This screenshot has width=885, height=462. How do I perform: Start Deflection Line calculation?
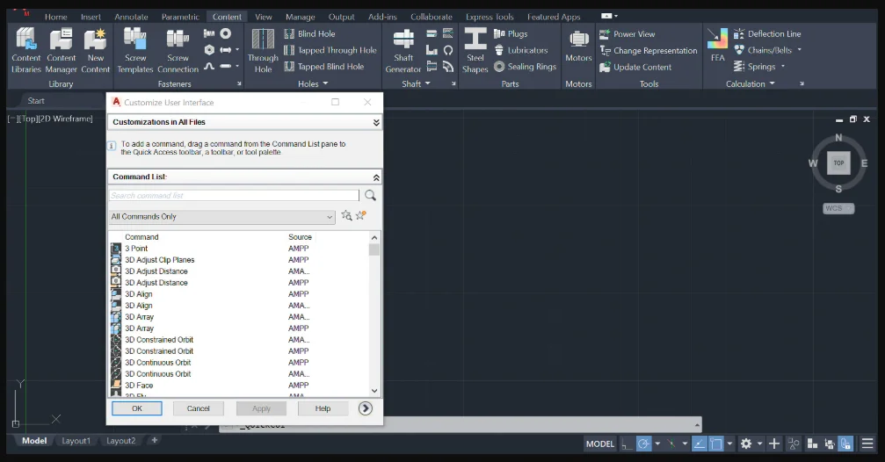[x=767, y=34]
